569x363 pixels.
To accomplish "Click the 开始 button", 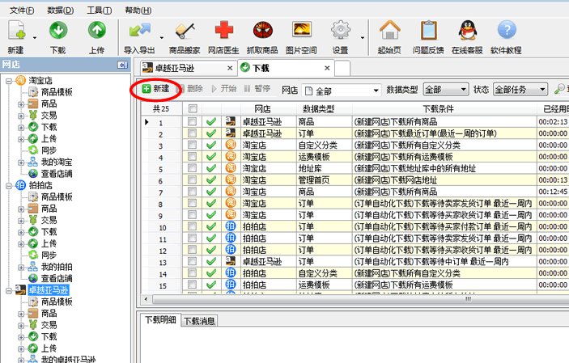I will pyautogui.click(x=224, y=88).
